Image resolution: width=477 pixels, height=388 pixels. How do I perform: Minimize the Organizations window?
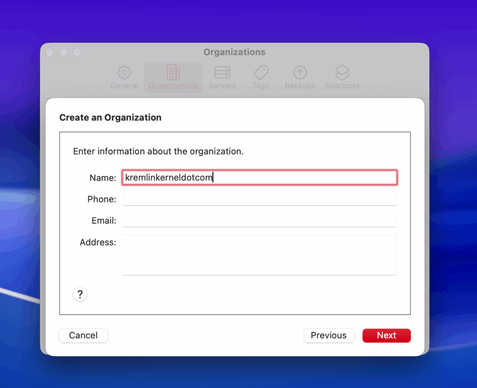tap(63, 53)
